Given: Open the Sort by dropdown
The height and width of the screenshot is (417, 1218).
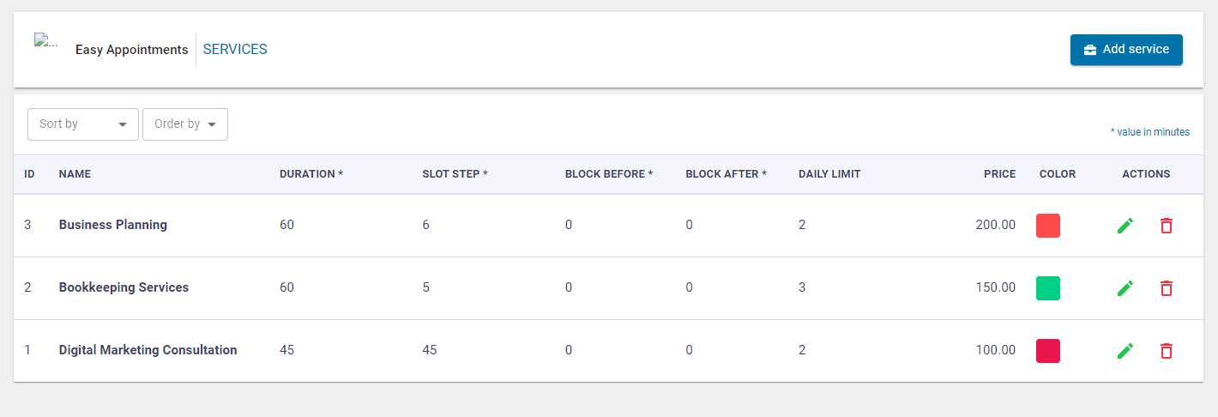Looking at the screenshot, I should tap(82, 124).
